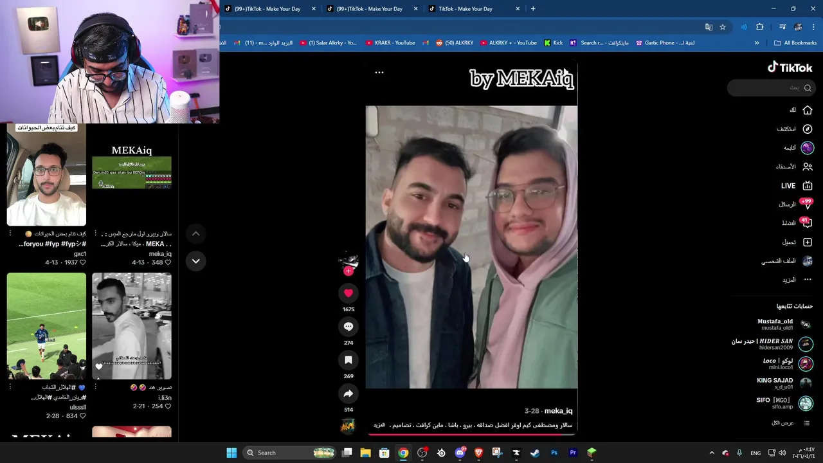Open the Messages icon with 99+ badge
The image size is (823, 463).
point(807,204)
